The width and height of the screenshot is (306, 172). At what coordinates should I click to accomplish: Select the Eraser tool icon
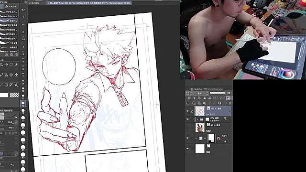[16, 75]
